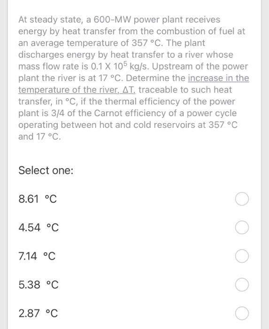Click "At steady state" at the question start
Screen dimensions: 269x329
(x=50, y=20)
